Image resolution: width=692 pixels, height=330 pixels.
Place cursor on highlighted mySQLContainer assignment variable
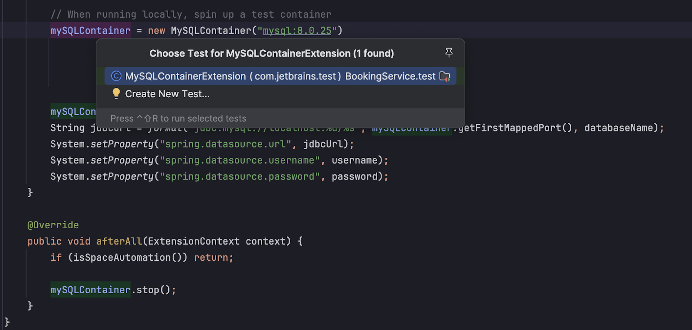(90, 31)
